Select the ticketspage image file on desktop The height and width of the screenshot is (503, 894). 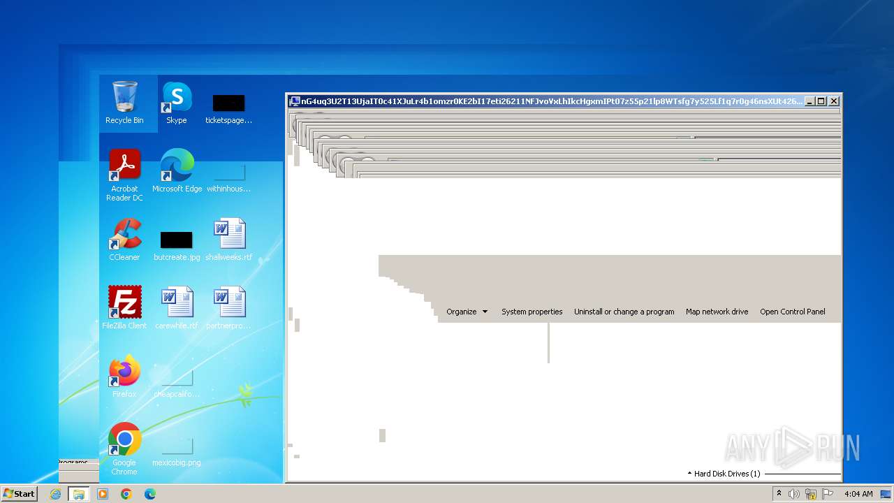pyautogui.click(x=228, y=109)
